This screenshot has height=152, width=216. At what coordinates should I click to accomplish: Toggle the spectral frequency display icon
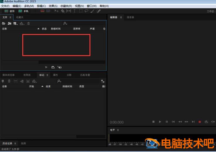[43, 11]
